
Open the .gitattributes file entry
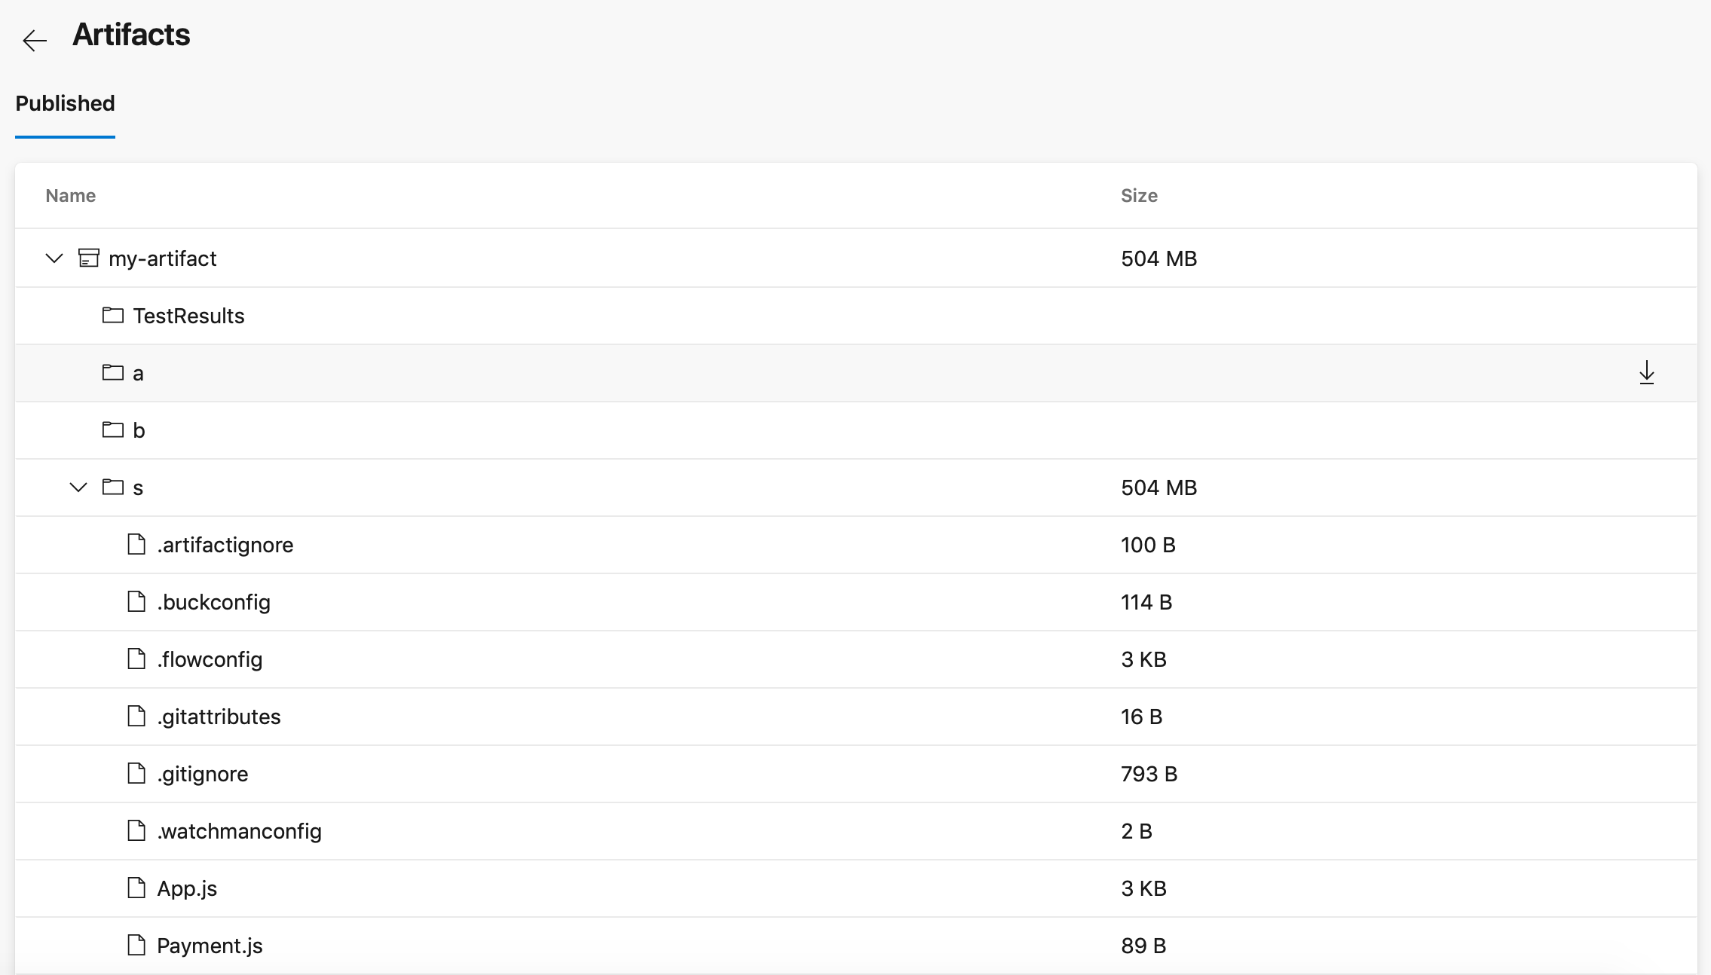point(219,717)
